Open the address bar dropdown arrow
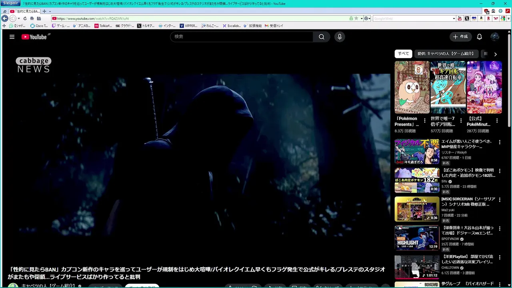The width and height of the screenshot is (512, 288). (x=361, y=18)
